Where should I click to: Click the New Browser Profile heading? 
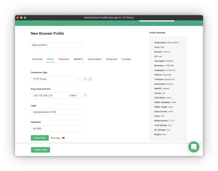tap(47, 33)
